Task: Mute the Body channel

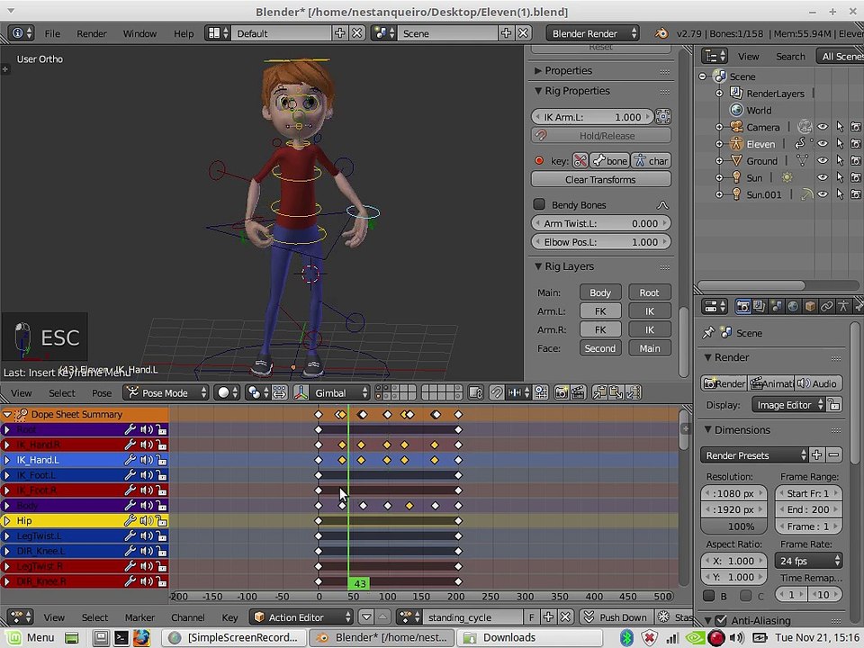Action: (146, 505)
